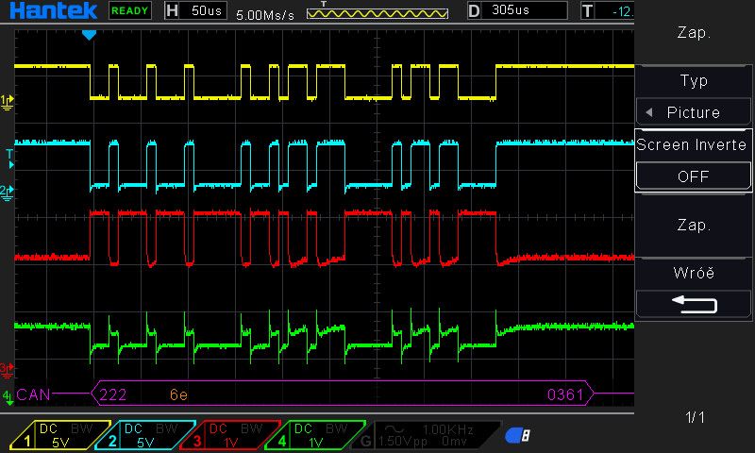Change the Picture type selector
This screenshot has width=755, height=453.
pyautogui.click(x=694, y=112)
